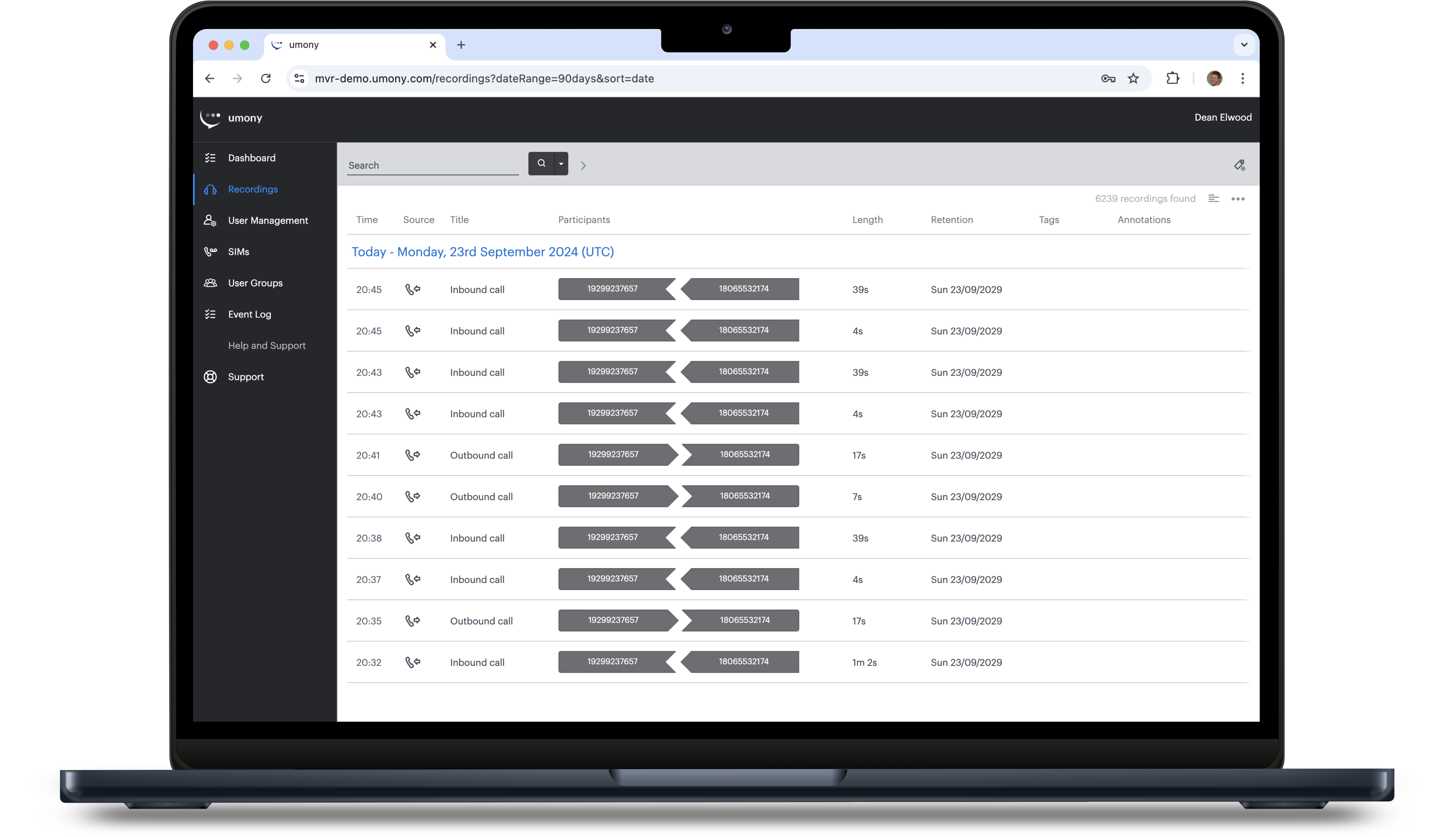Click the tag edit icon in search bar

1239,165
